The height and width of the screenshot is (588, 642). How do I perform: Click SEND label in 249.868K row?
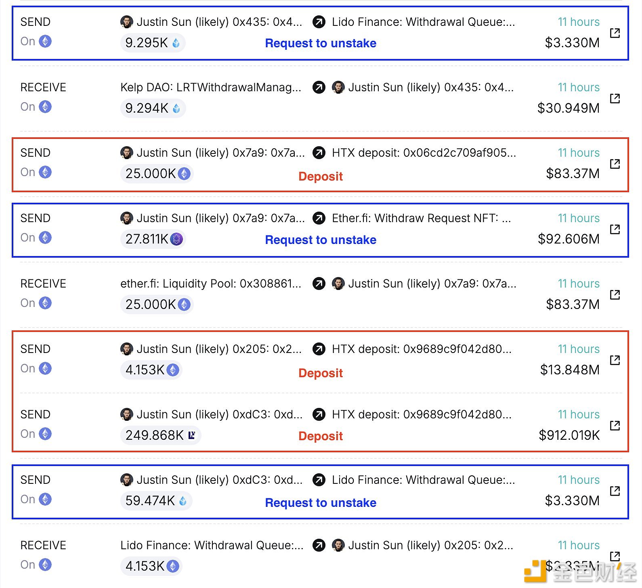pyautogui.click(x=36, y=414)
